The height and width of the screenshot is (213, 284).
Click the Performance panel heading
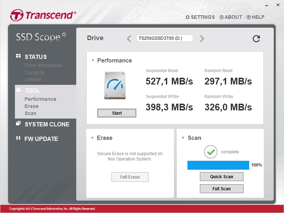(114, 60)
